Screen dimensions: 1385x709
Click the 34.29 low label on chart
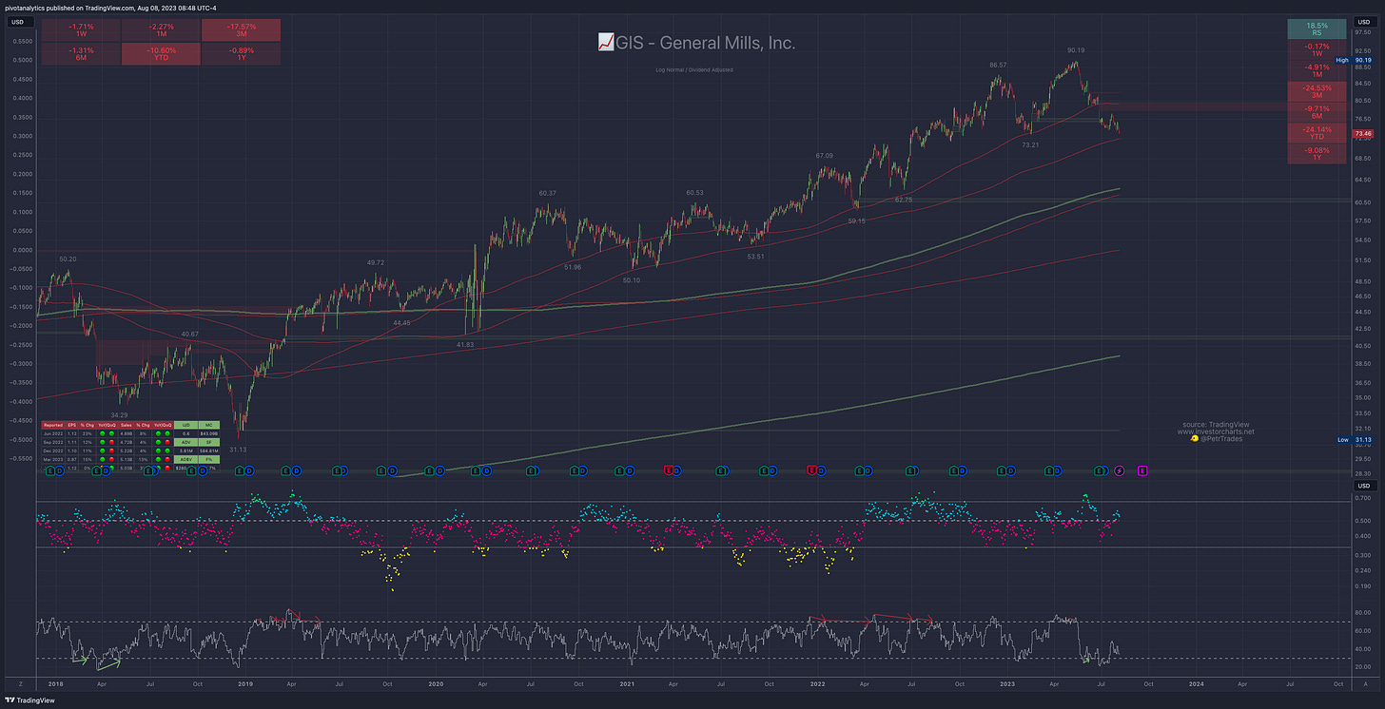point(119,415)
